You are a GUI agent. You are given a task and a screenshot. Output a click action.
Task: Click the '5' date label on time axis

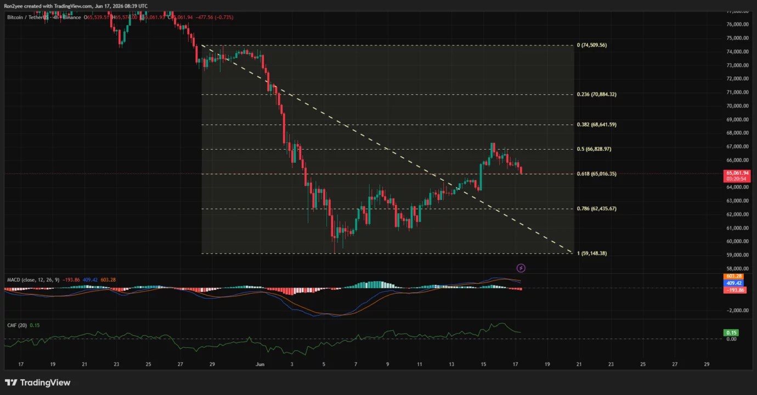[324, 364]
